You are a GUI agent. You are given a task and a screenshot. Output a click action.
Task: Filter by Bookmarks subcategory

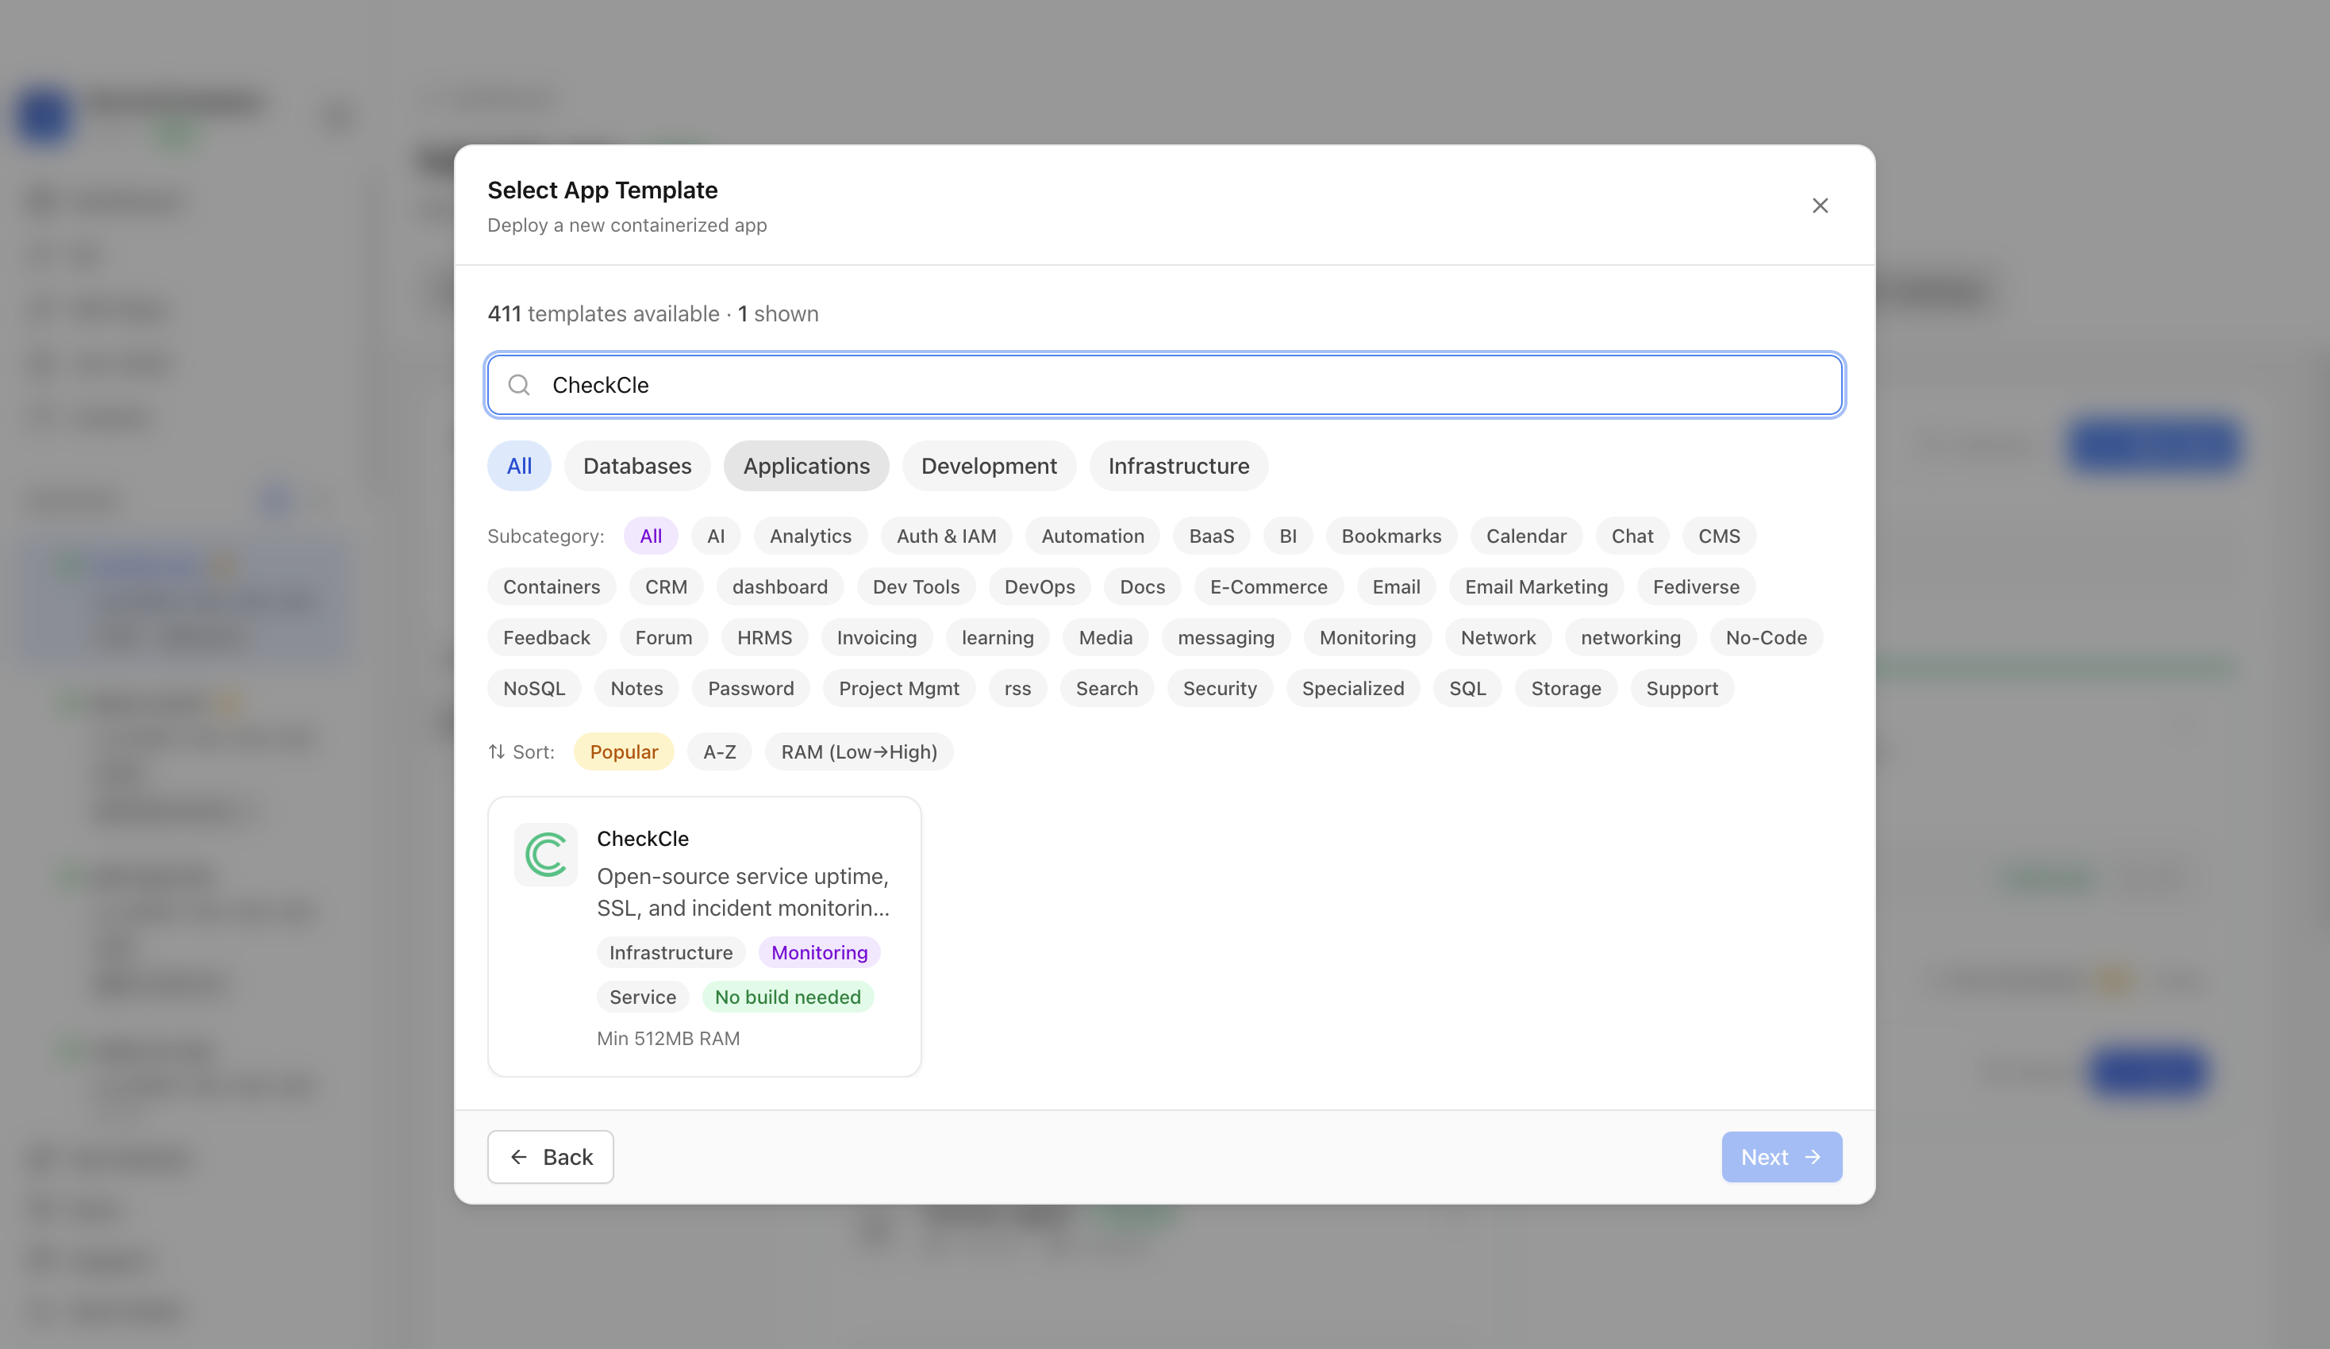[x=1390, y=536]
